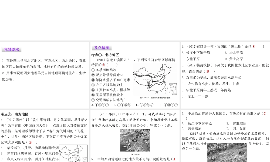Click statement ④ 农田多以旱地为主
The image size is (270, 162).
coord(107,85)
